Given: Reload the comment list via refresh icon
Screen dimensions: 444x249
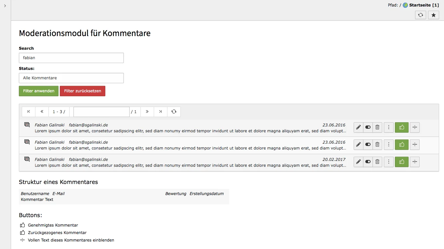Looking at the screenshot, I should pos(174,111).
